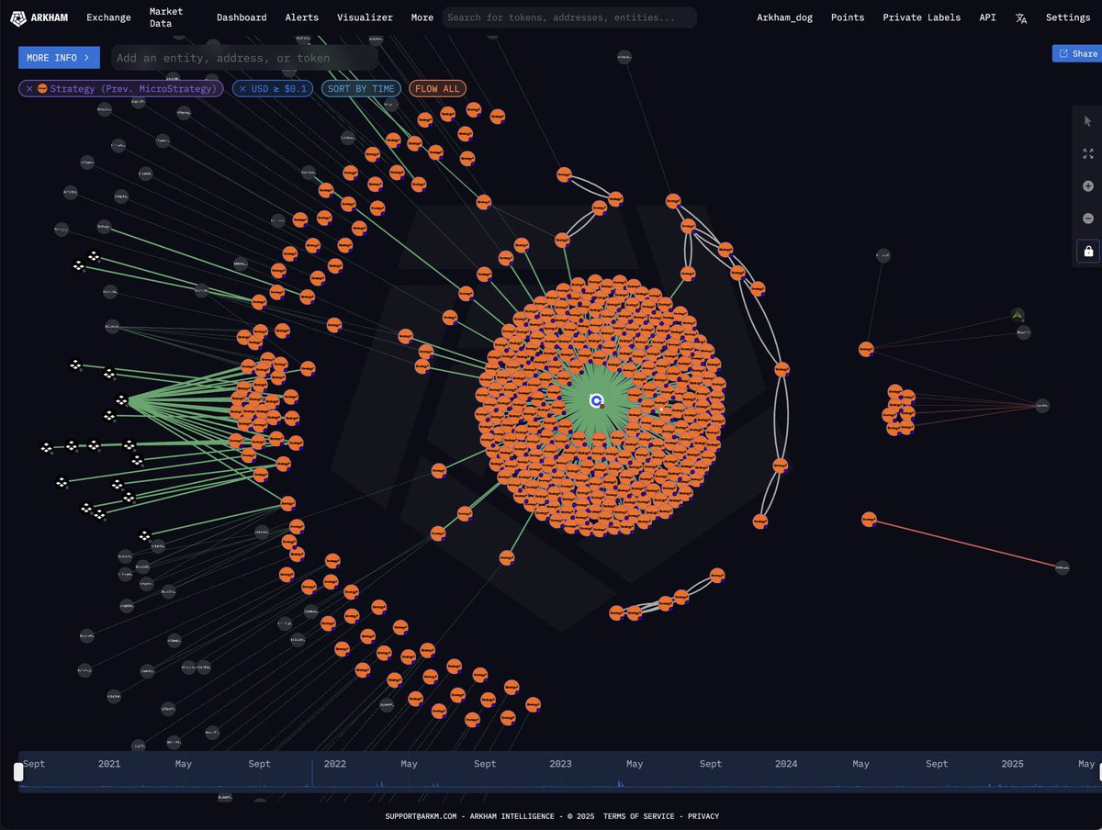Zoom out using the minus icon
The height and width of the screenshot is (830, 1102).
click(1087, 219)
